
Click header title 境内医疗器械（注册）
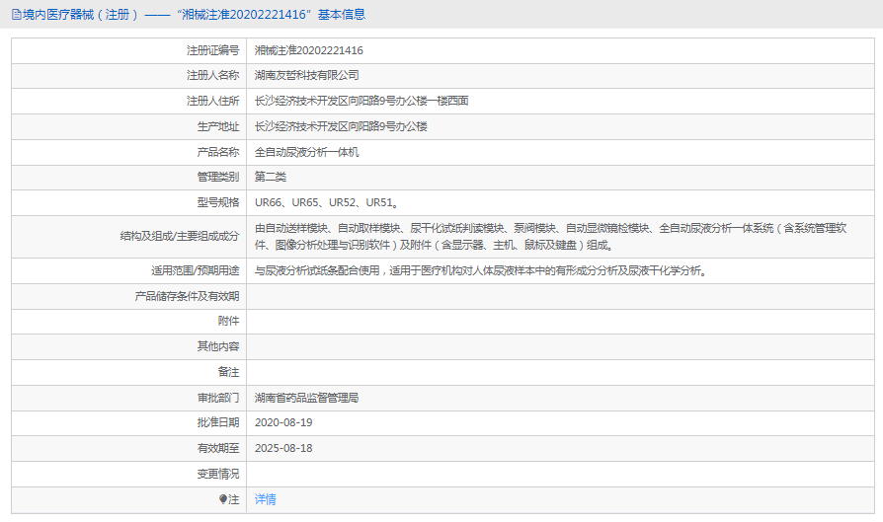81,15
